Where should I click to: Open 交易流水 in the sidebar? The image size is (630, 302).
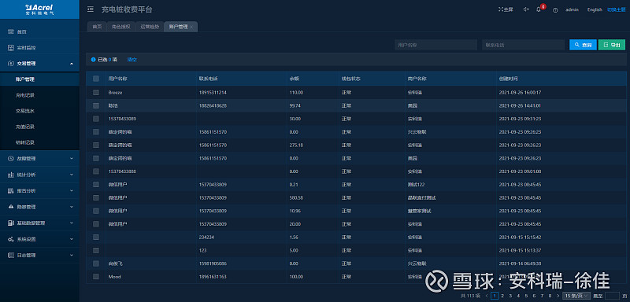click(25, 111)
